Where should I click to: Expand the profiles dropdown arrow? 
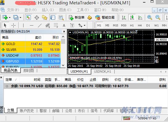pos(21,17)
